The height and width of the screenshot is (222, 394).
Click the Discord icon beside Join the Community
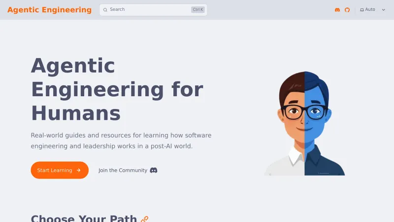tap(154, 170)
